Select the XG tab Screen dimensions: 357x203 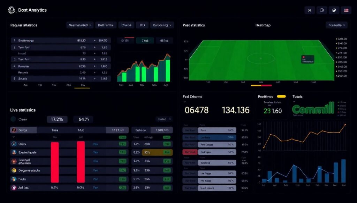142,25
